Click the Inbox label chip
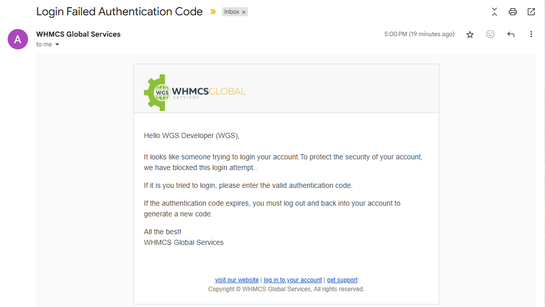 [232, 12]
